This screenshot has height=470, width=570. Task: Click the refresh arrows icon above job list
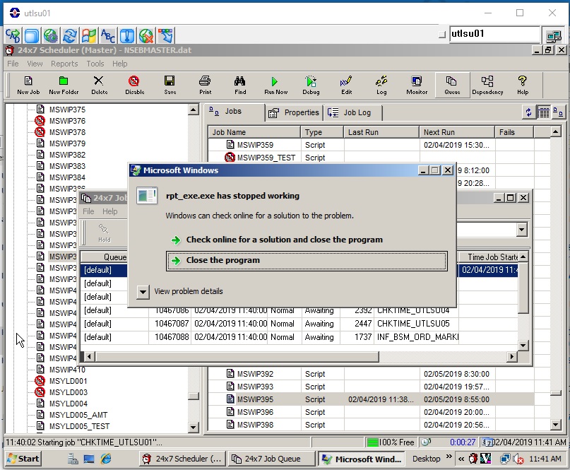(528, 112)
